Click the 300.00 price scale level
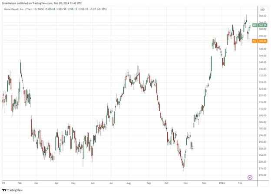The width and height of the screenshot is (271, 194). (x=262, y=129)
